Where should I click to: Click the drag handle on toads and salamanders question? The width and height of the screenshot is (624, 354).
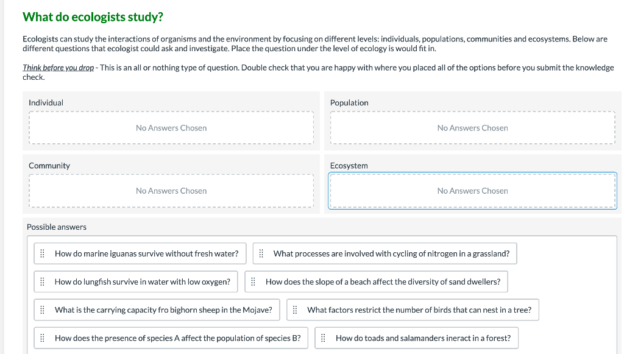(324, 338)
